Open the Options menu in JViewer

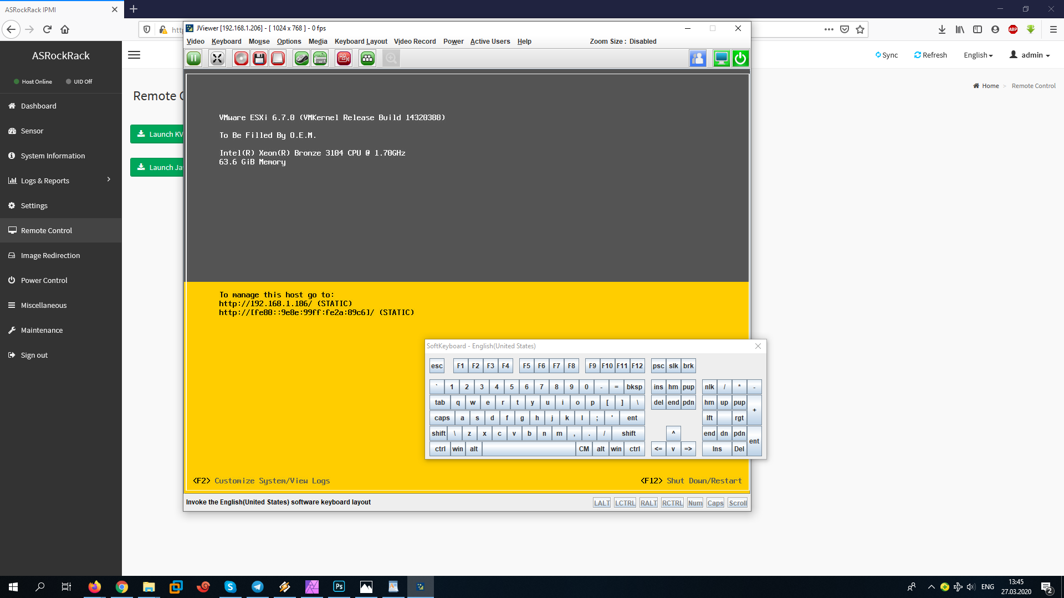[289, 42]
